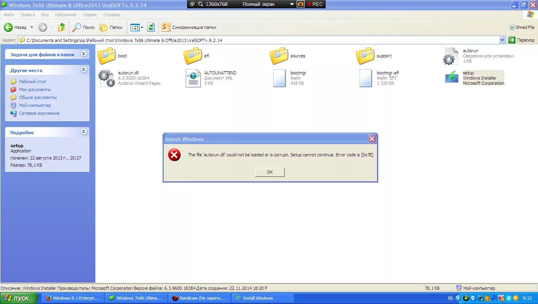Open the Forward button history dropdown

52,27
